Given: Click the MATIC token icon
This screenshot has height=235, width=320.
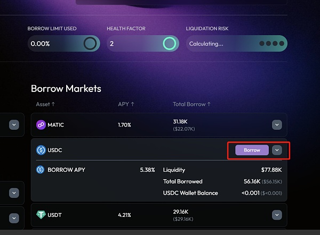Looking at the screenshot, I should coord(41,125).
